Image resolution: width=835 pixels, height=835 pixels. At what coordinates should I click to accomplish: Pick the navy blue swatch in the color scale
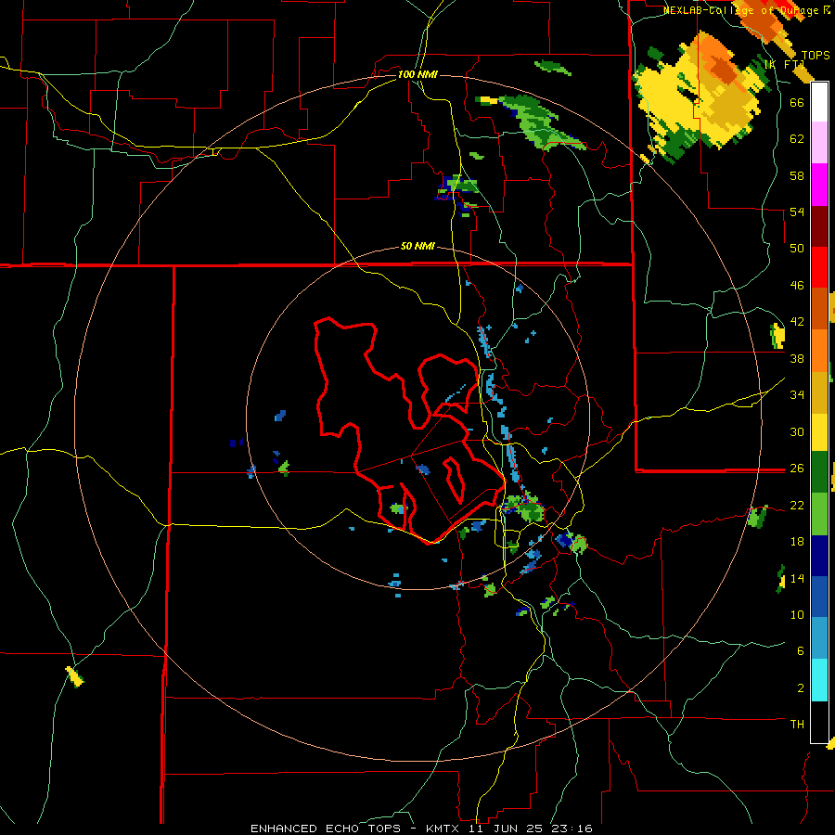(x=819, y=556)
